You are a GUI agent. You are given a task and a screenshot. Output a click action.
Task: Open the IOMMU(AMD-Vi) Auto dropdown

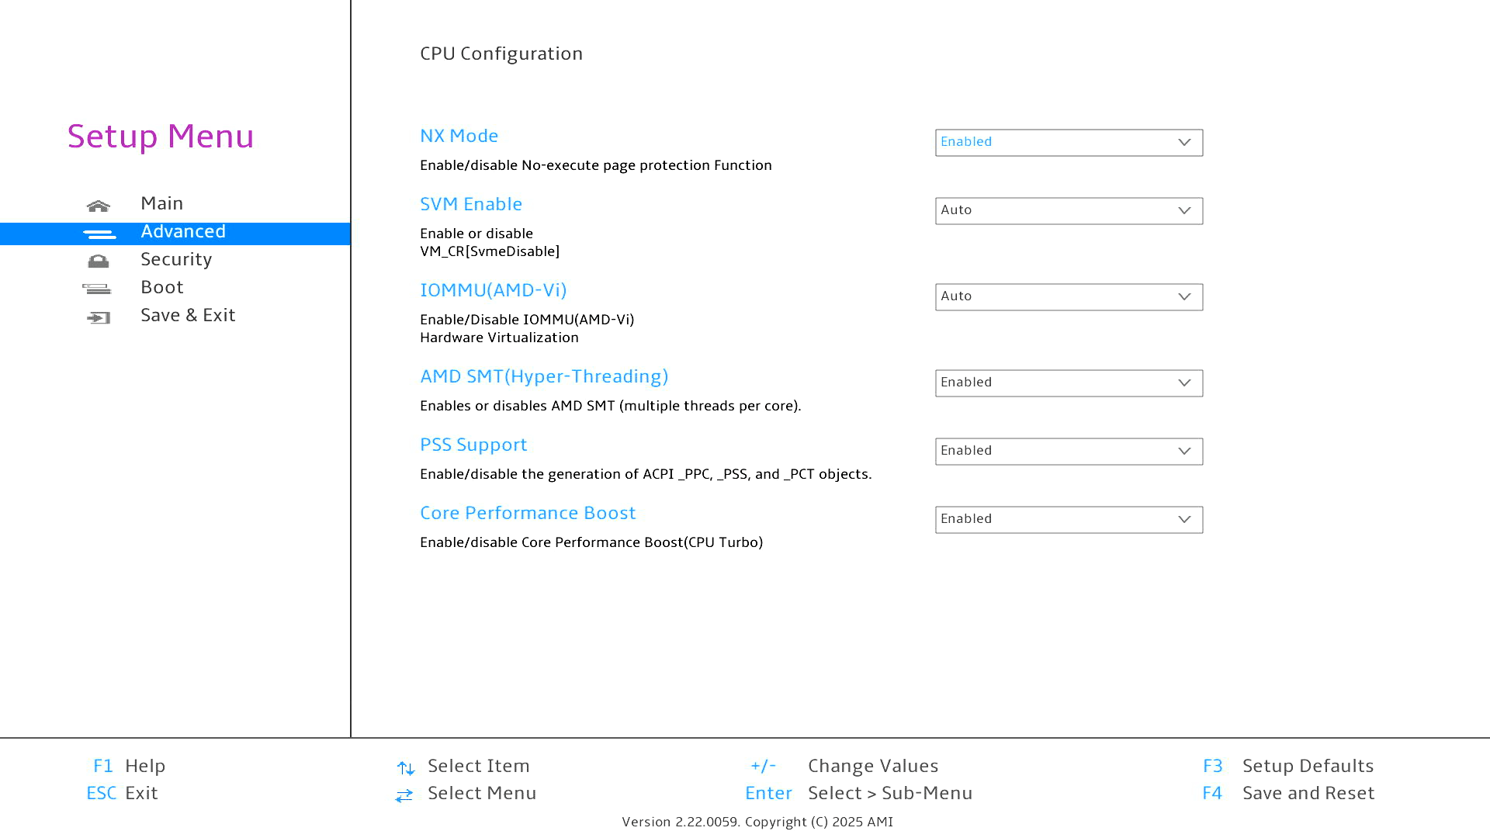coord(1068,297)
